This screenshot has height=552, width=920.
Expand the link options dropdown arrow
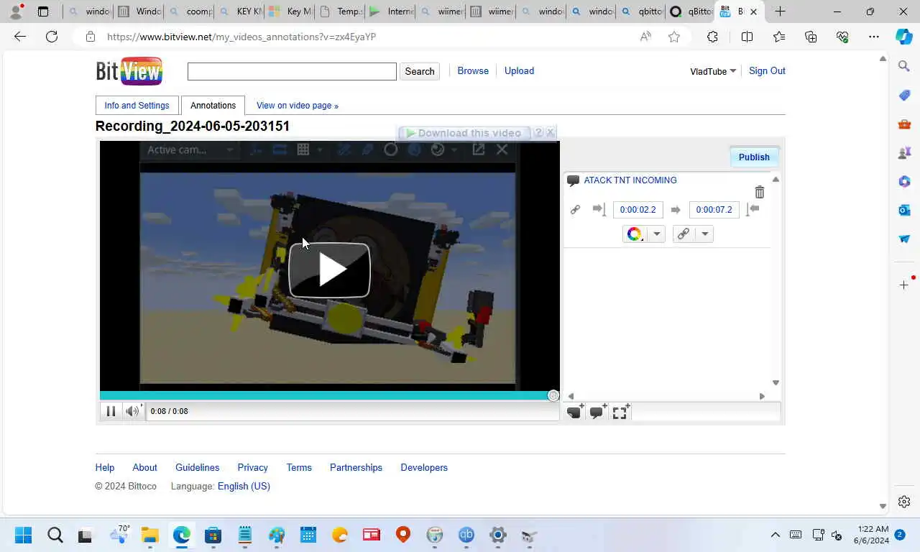(x=704, y=234)
